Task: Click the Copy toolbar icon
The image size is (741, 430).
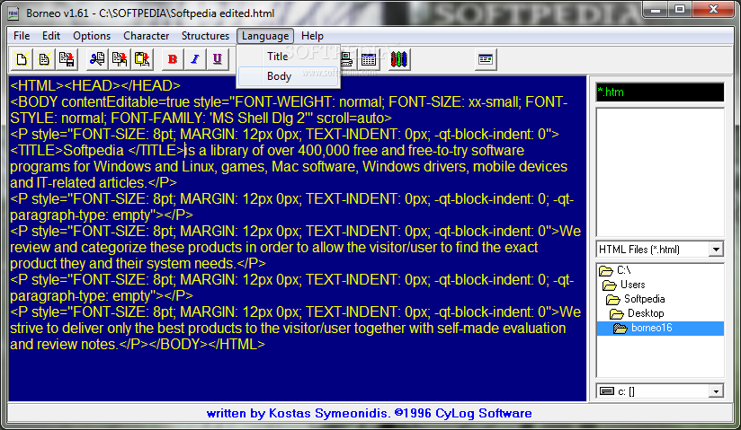Action: pyautogui.click(x=120, y=59)
